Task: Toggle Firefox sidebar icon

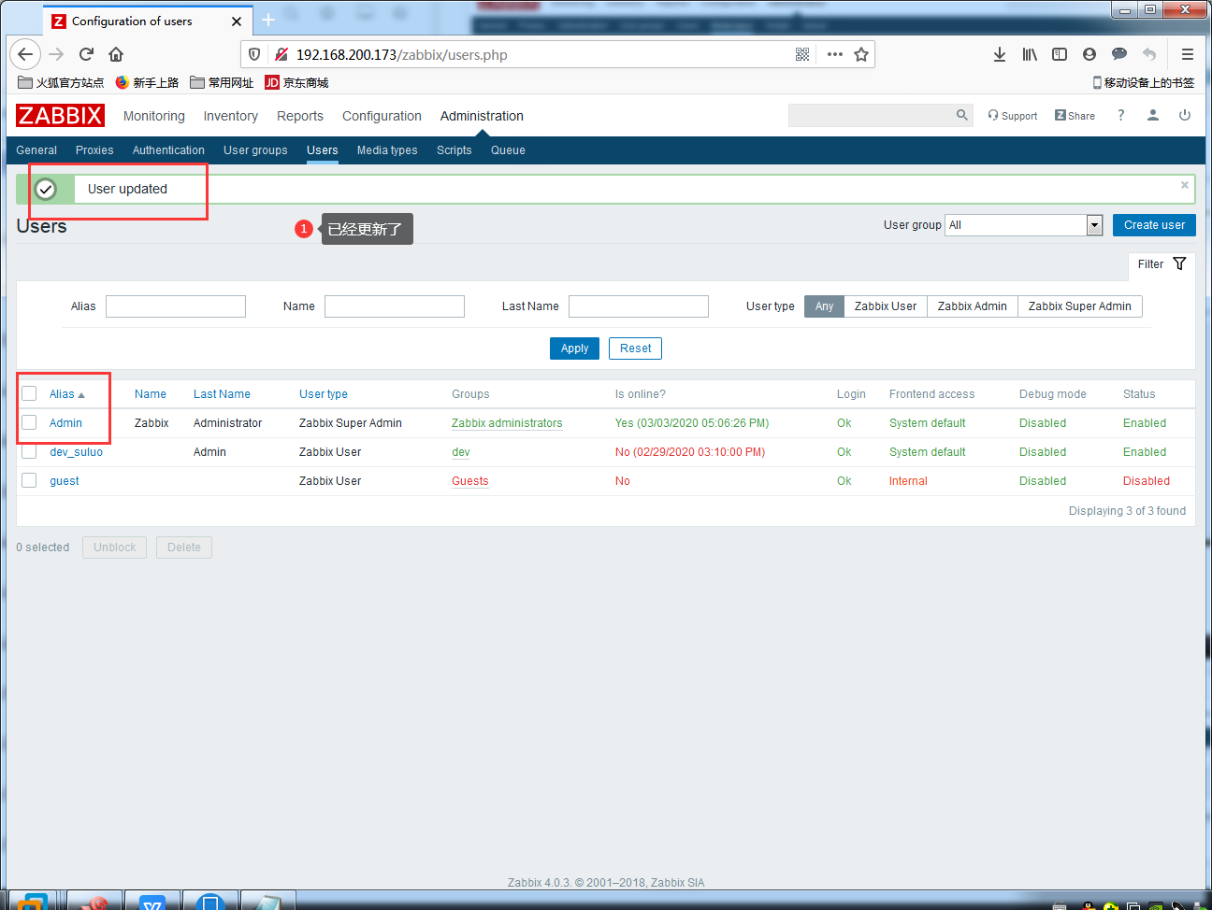Action: tap(1060, 54)
